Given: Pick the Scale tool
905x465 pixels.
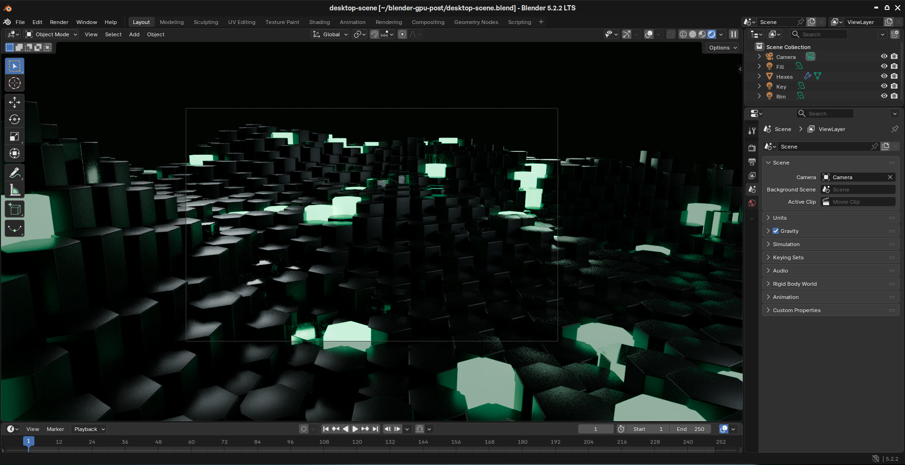Looking at the screenshot, I should point(15,136).
